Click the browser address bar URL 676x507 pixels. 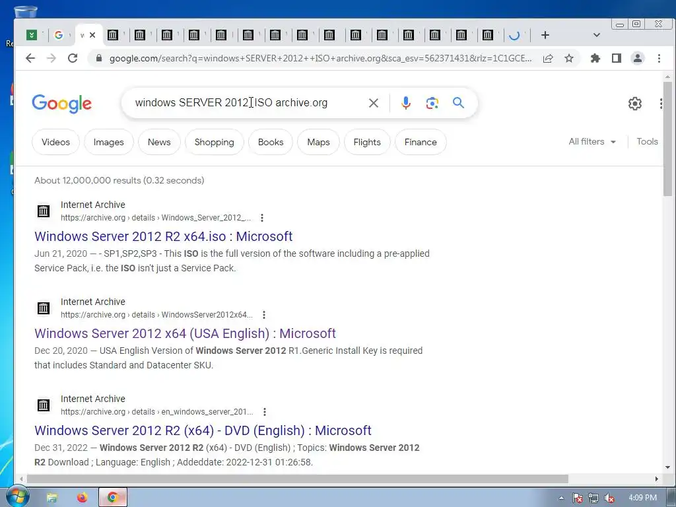[320, 58]
